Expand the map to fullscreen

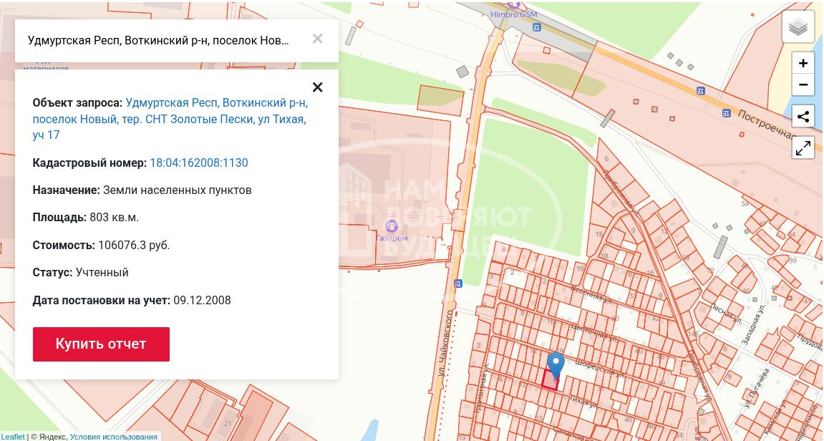pyautogui.click(x=803, y=148)
